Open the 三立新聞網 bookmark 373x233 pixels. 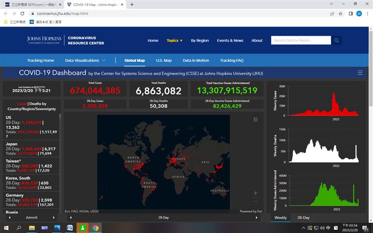point(15,22)
